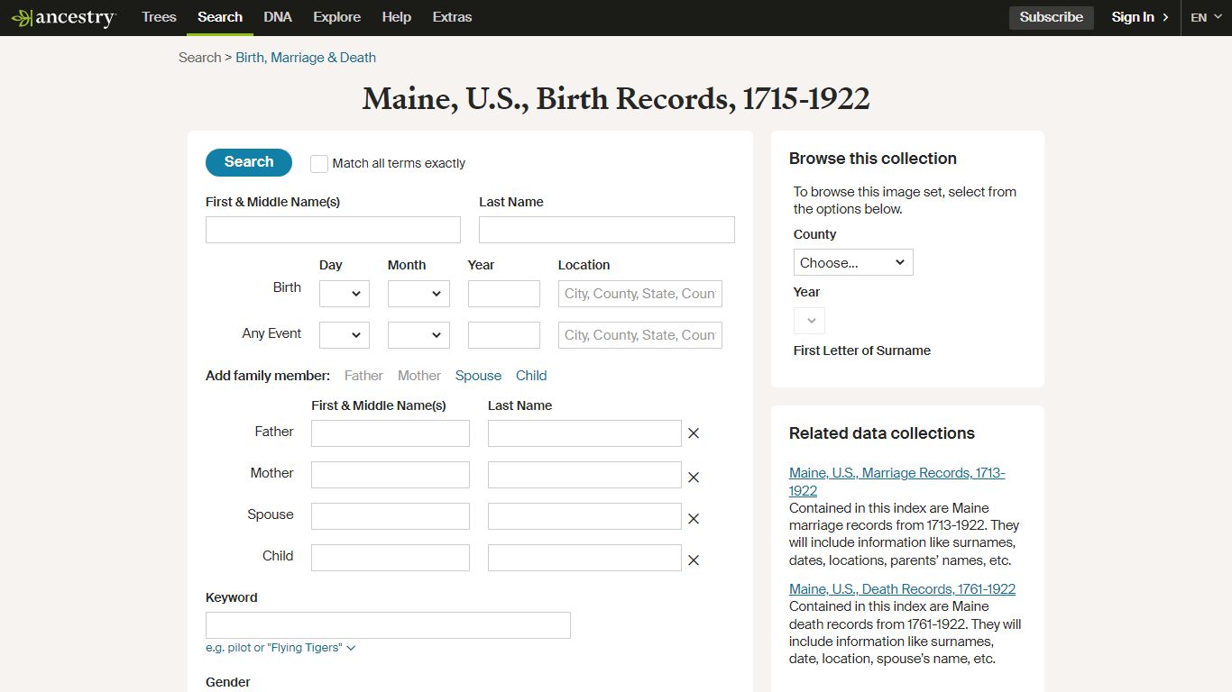Click the Search breadcrumb text
Viewport: 1232px width, 692px height.
click(199, 58)
